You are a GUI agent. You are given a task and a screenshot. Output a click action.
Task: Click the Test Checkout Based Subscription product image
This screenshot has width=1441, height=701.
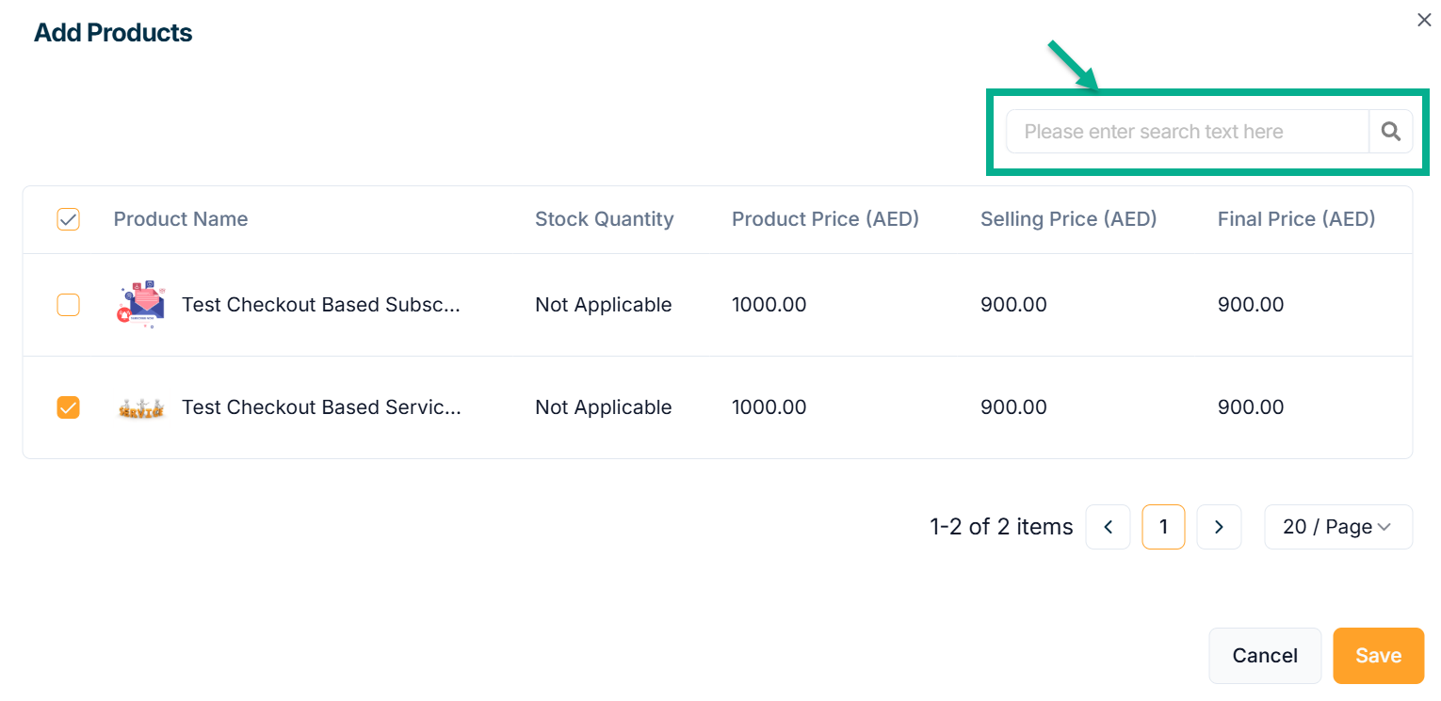(140, 304)
